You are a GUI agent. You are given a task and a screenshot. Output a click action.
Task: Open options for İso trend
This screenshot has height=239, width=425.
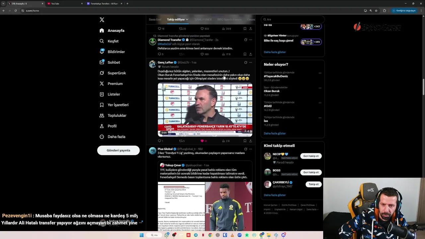(x=320, y=118)
